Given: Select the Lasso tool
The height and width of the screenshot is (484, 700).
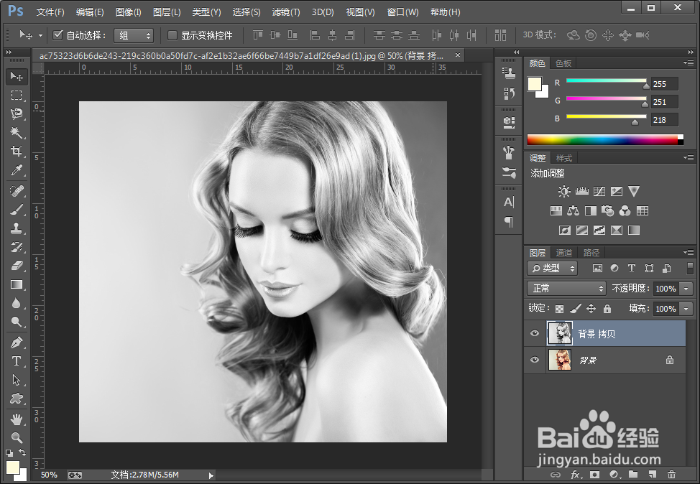Looking at the screenshot, I should point(17,113).
